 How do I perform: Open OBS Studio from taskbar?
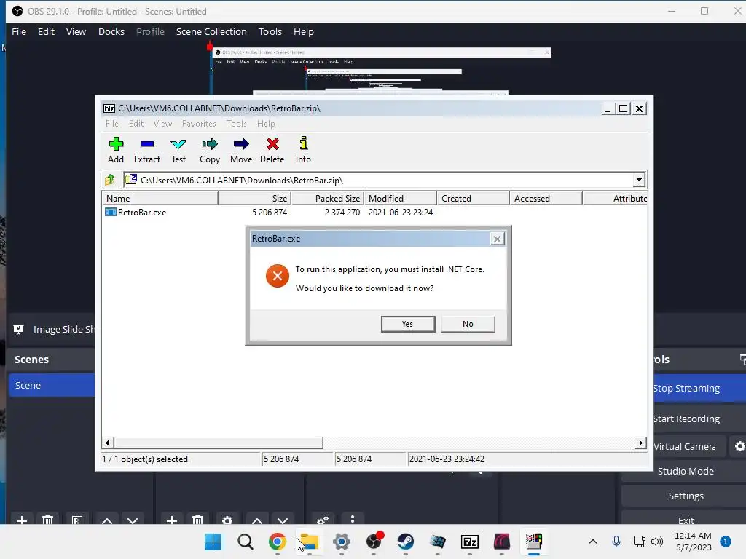coord(374,542)
